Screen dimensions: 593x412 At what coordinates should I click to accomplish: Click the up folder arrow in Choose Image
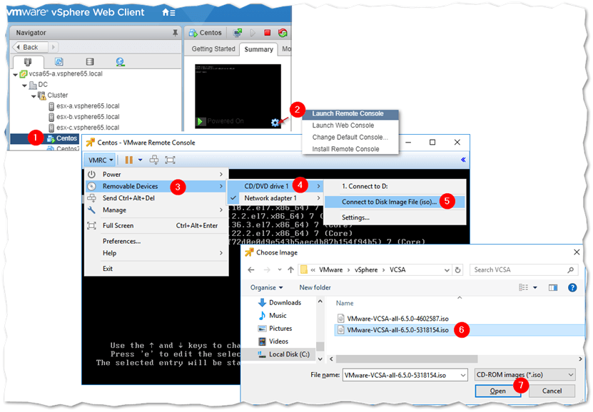291,269
